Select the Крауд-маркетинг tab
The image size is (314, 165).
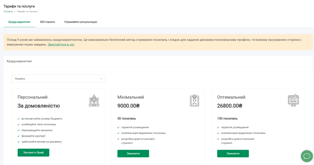19,22
